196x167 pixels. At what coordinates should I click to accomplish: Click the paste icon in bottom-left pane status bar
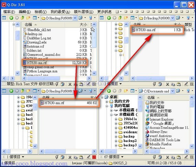point(81,157)
